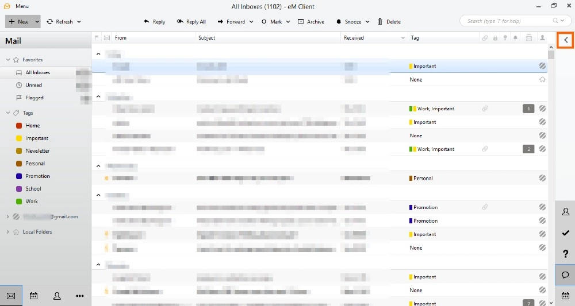Snooze the selected message
575x306 pixels.
pyautogui.click(x=349, y=22)
